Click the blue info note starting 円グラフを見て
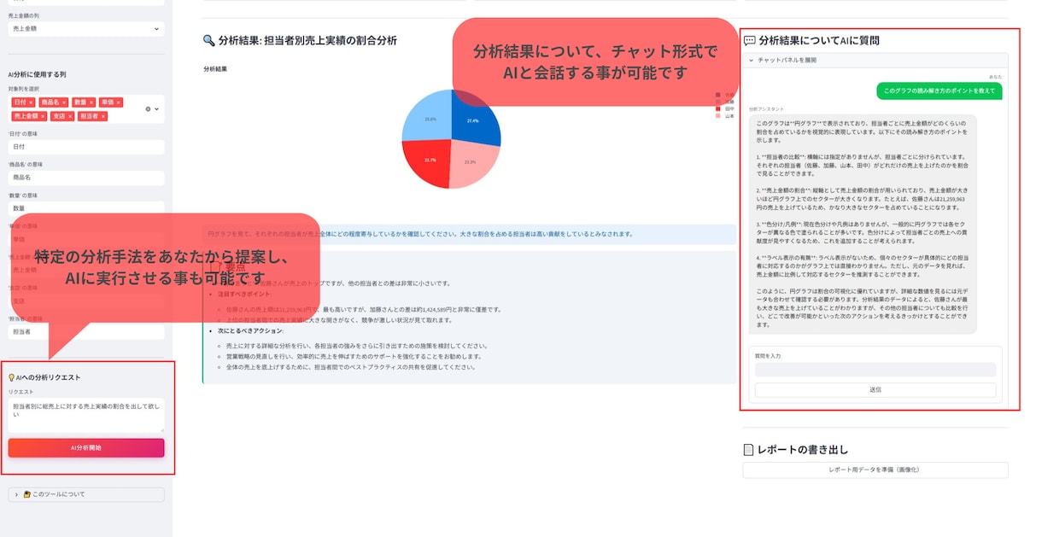 click(469, 234)
